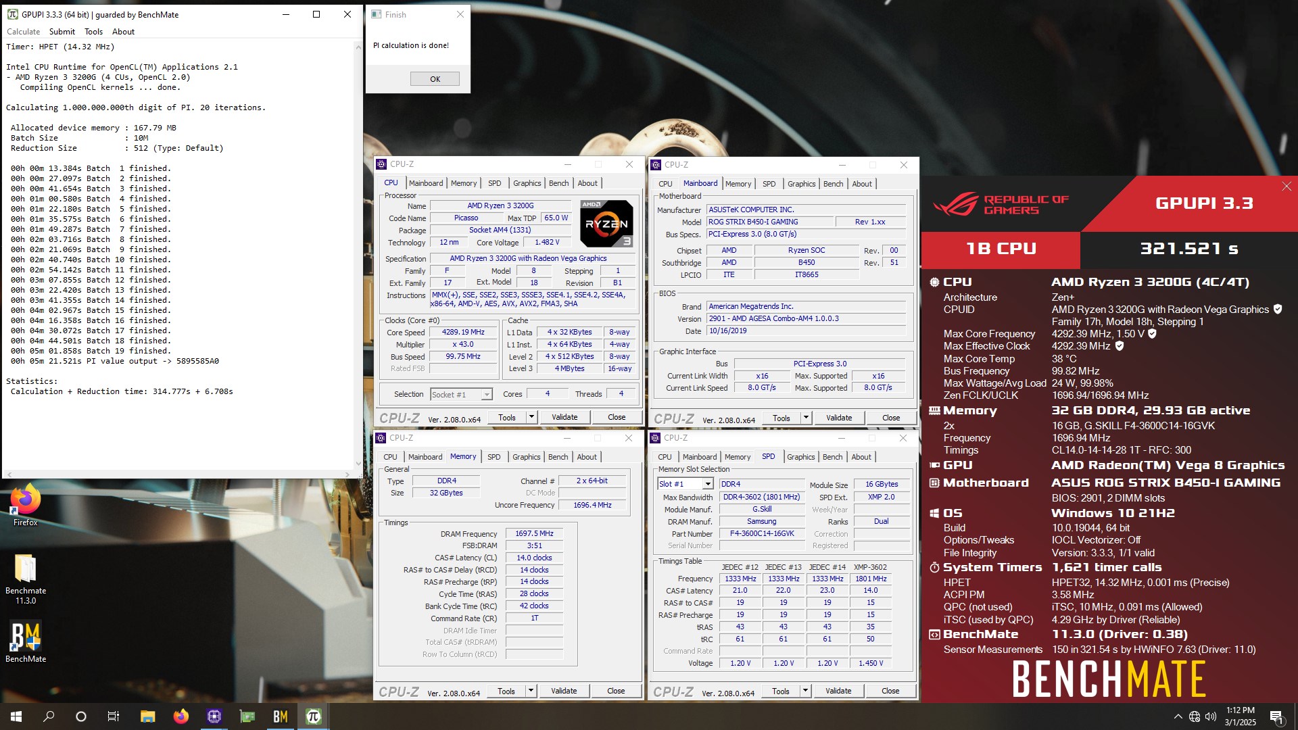Open the CPU tab in CPU-Z Memory window
Viewport: 1298px width, 730px height.
tap(390, 457)
